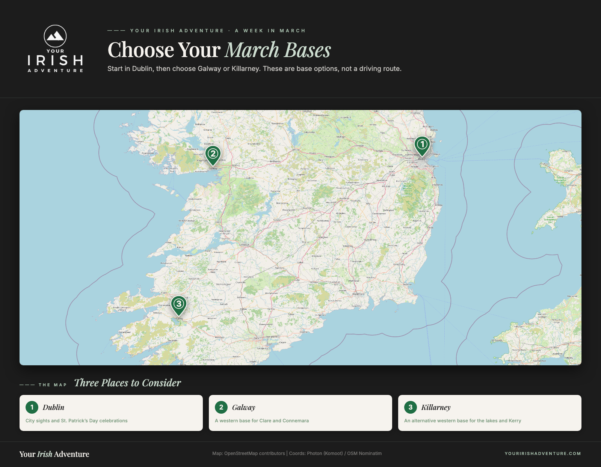Open the Killarney card title
This screenshot has height=467, width=601.
(436, 407)
